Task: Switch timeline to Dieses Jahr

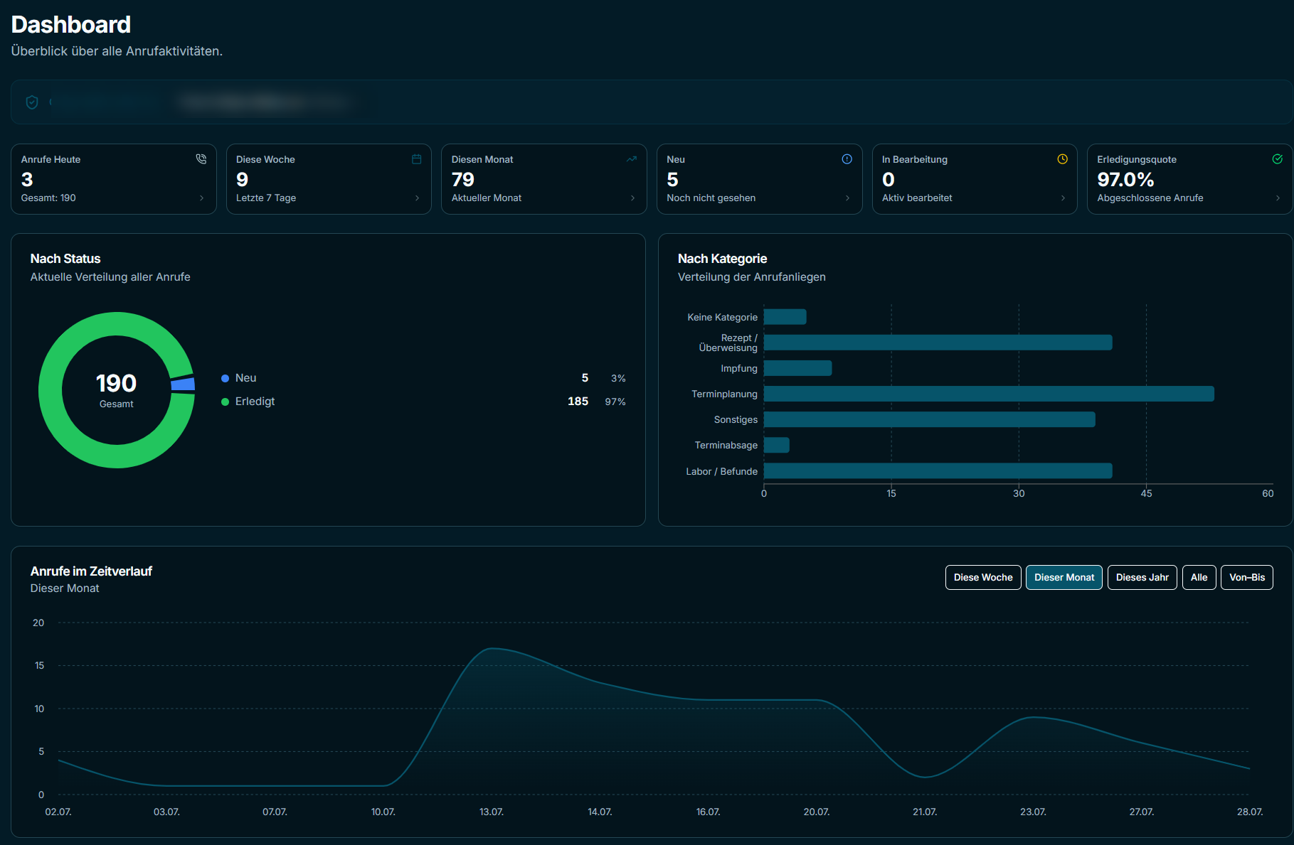Action: coord(1142,577)
